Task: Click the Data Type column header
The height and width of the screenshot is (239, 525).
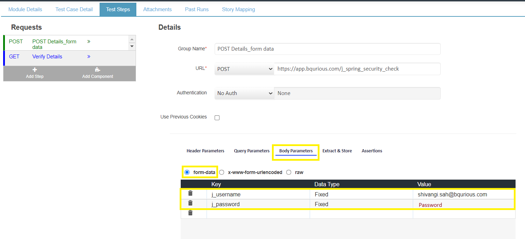Action: (x=327, y=184)
